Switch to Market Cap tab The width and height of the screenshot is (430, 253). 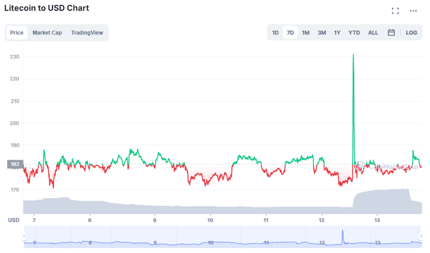pyautogui.click(x=47, y=33)
